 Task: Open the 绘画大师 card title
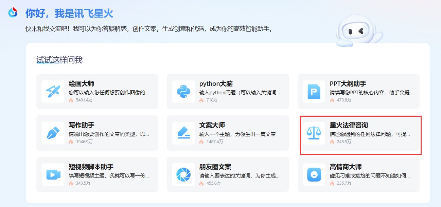[x=82, y=84]
